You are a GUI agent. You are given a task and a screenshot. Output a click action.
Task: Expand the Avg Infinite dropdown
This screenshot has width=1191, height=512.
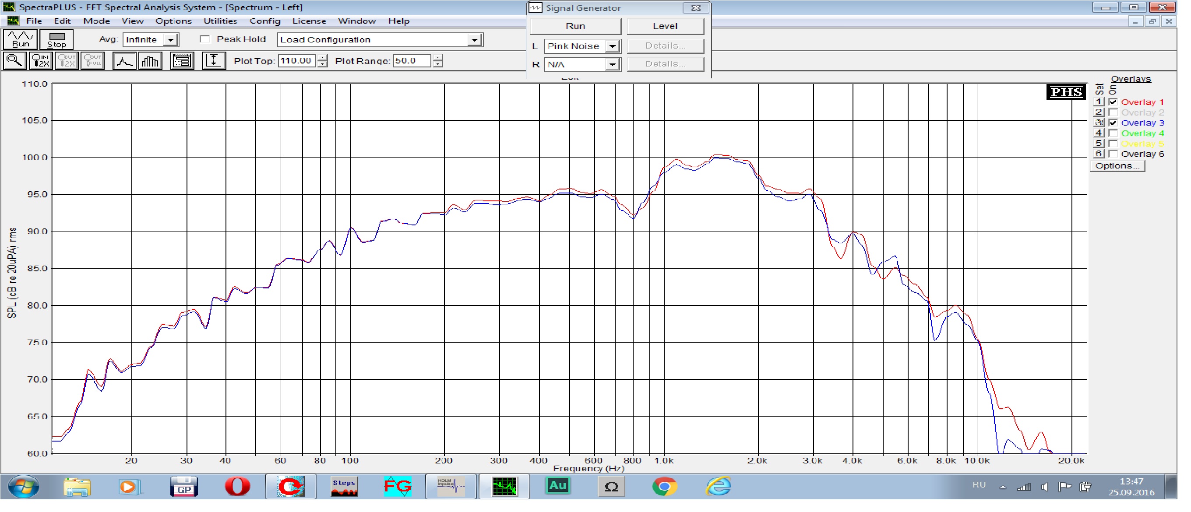point(171,40)
